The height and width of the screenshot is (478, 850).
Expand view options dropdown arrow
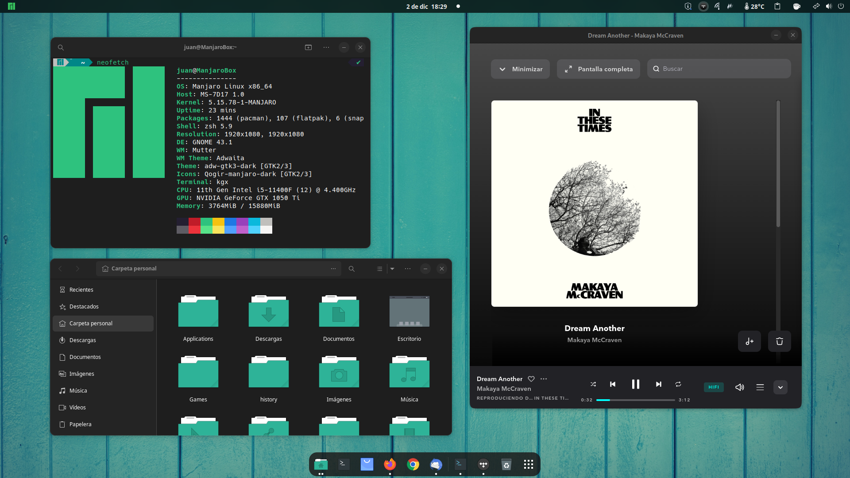[x=392, y=269]
